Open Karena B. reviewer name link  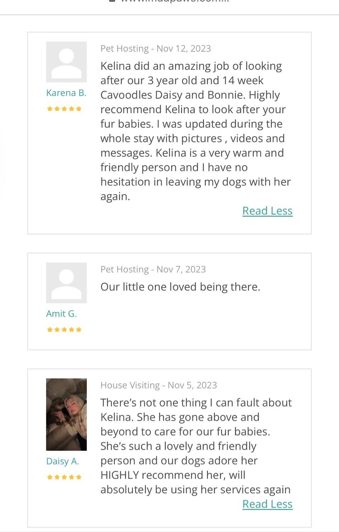click(x=66, y=93)
